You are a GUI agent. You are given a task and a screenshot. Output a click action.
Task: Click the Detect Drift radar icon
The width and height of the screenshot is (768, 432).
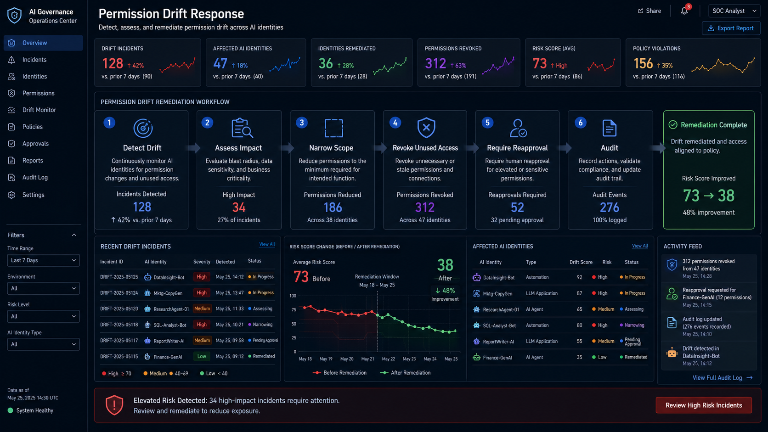click(143, 128)
